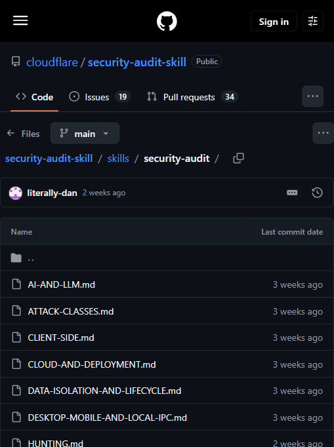
Task: Click the repository book icon
Action: click(x=16, y=62)
